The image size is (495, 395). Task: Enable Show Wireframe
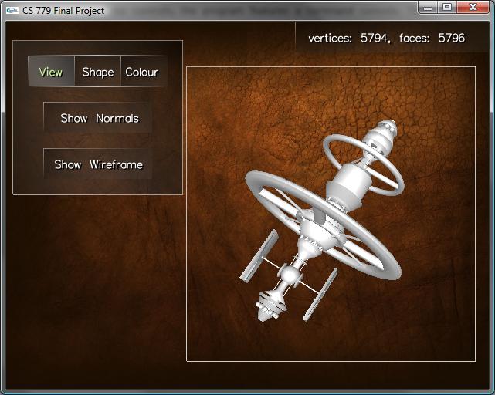tap(98, 164)
